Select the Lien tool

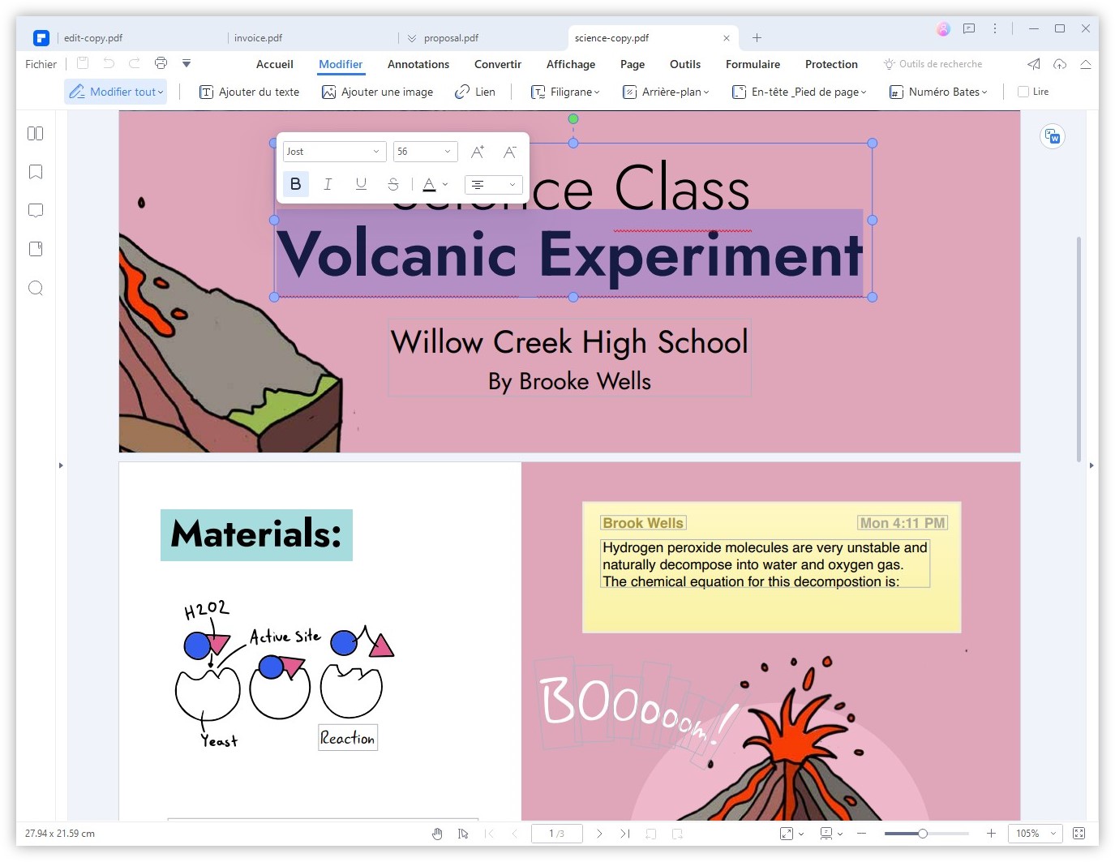pyautogui.click(x=475, y=92)
